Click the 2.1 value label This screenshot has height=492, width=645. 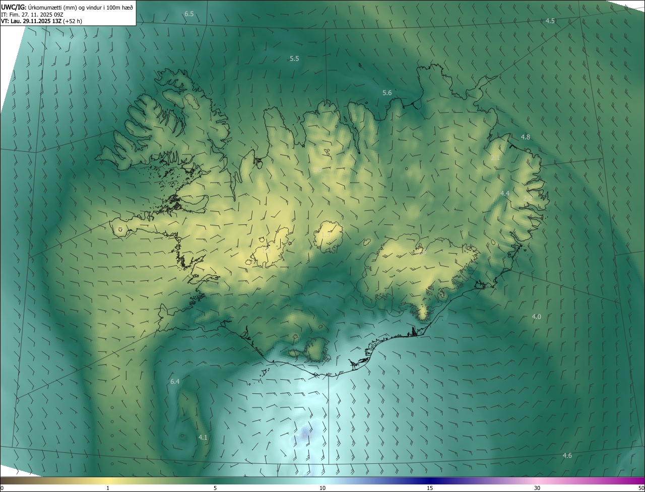click(x=495, y=158)
